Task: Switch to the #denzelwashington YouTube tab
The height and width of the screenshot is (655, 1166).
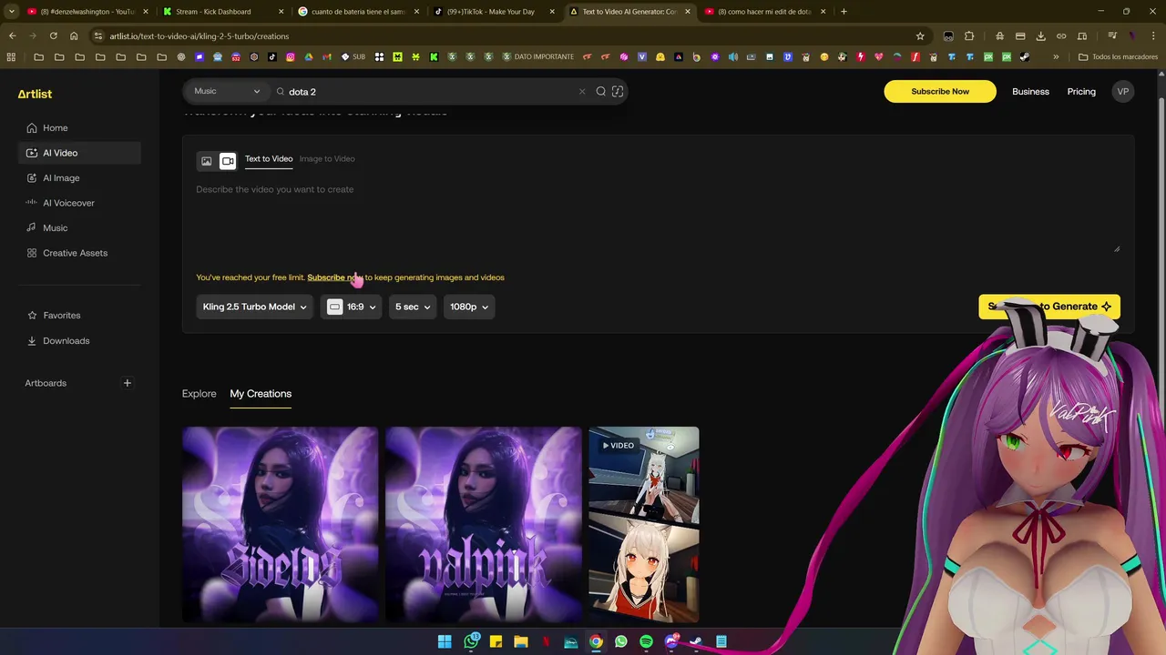Action: pos(88,12)
